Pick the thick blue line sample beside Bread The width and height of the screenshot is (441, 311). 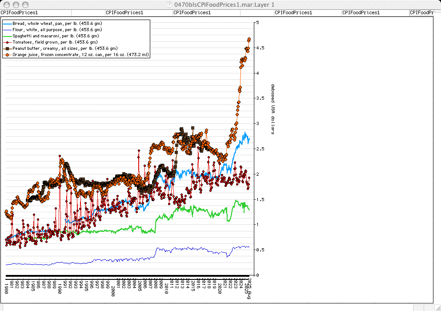click(8, 23)
